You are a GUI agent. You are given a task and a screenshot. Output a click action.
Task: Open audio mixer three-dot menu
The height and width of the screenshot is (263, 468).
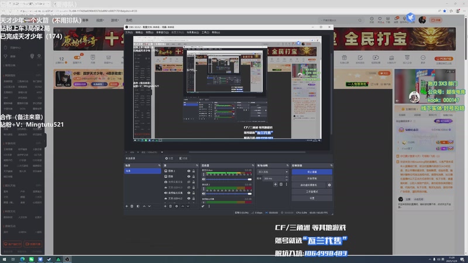tap(209, 206)
